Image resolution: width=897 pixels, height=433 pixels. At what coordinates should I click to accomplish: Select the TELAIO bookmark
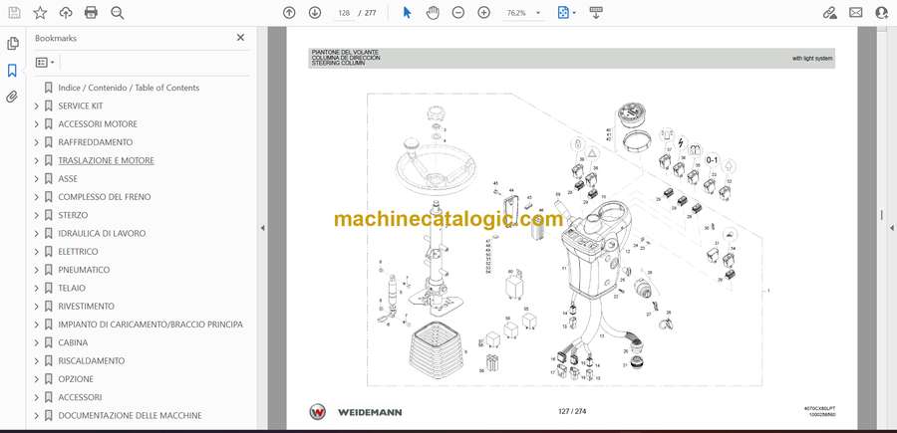[x=72, y=288]
